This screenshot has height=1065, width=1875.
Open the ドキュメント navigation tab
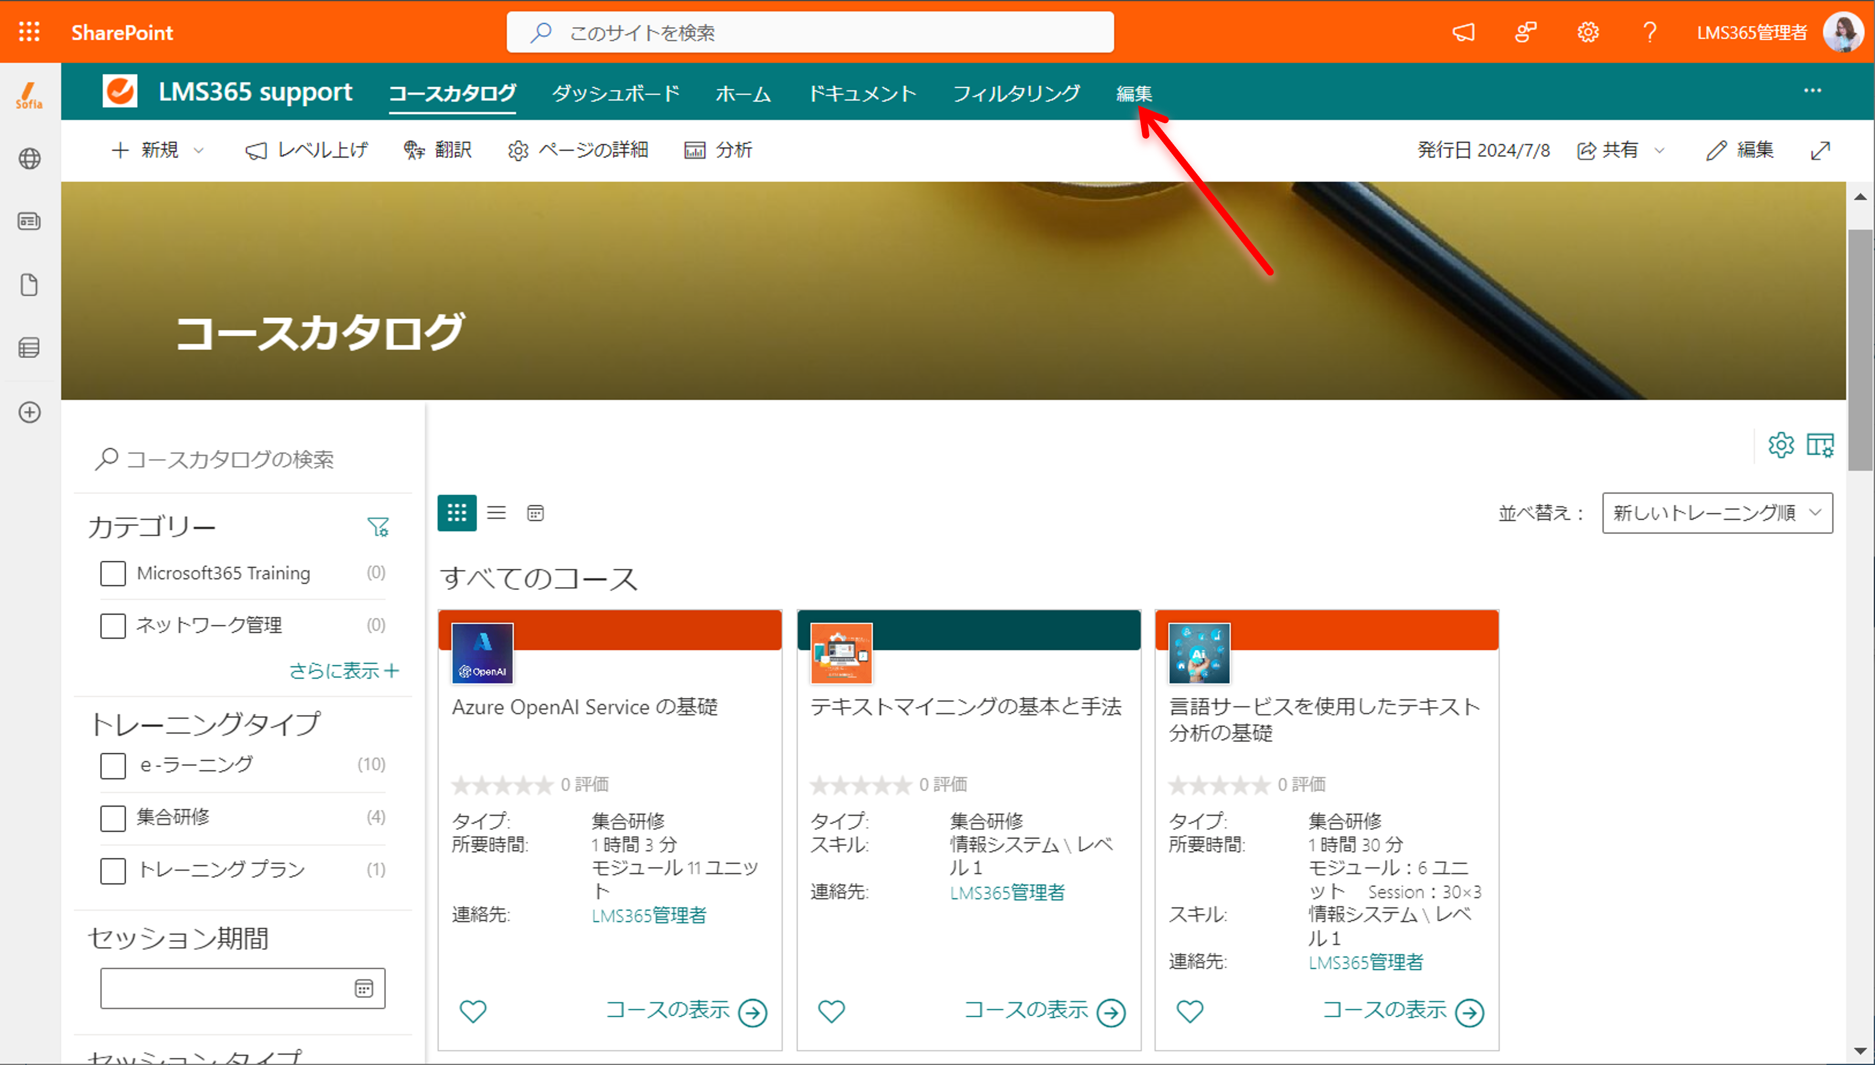(862, 93)
